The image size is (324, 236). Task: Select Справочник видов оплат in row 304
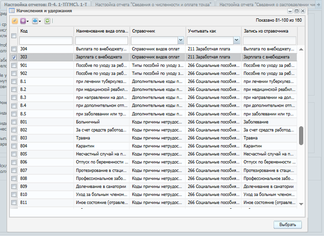(x=157, y=49)
